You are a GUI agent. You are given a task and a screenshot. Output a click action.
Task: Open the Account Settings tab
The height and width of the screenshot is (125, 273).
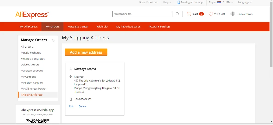coord(159,27)
